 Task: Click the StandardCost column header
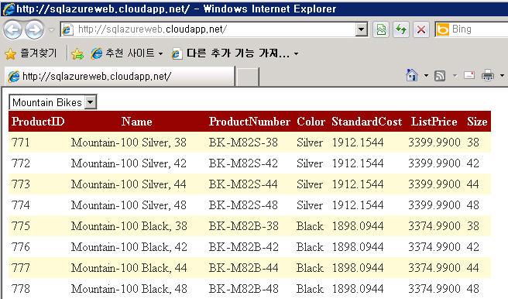[x=367, y=122]
